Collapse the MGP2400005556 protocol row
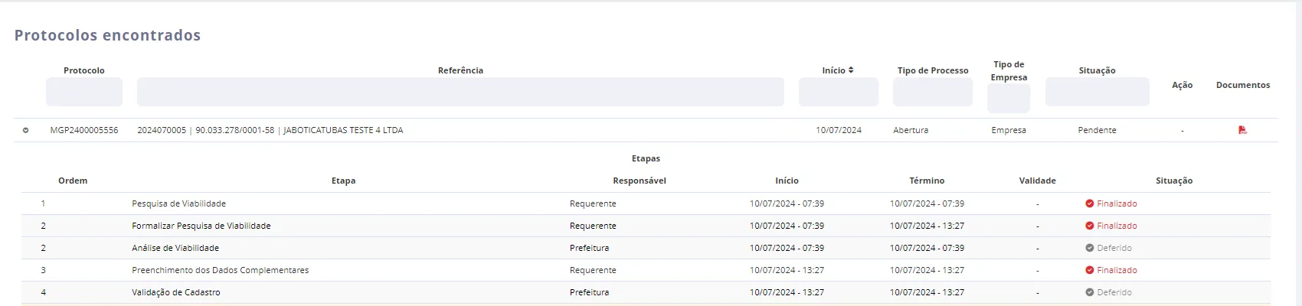 tap(25, 130)
